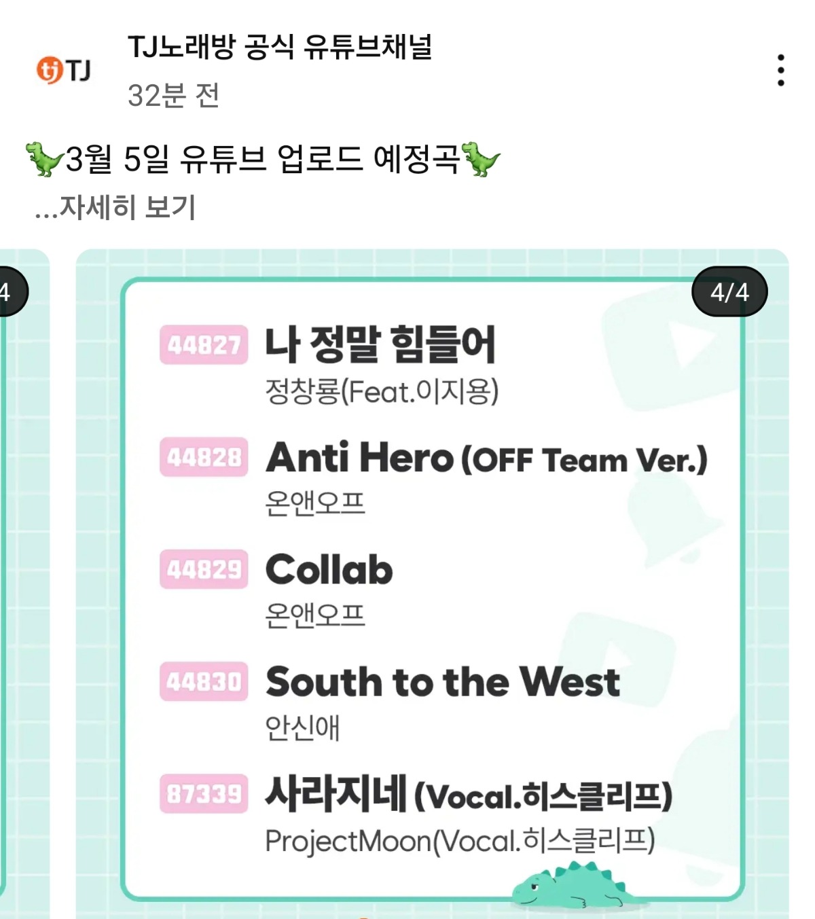Click the South to the West title
The image size is (815, 919).
point(442,681)
